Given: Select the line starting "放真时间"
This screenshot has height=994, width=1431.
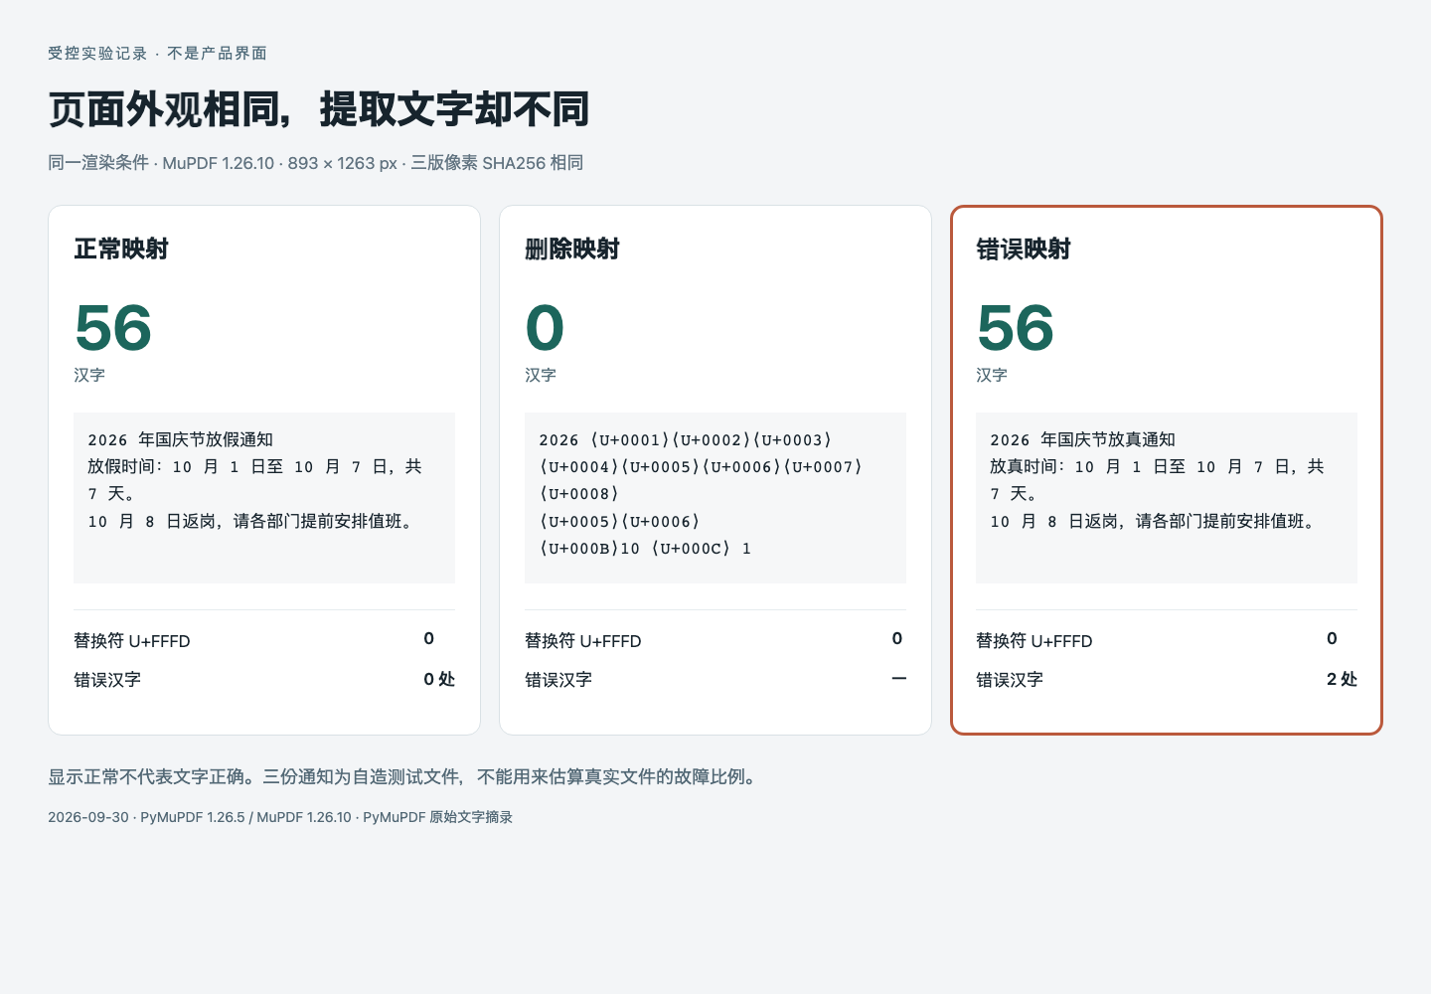Looking at the screenshot, I should [1158, 466].
